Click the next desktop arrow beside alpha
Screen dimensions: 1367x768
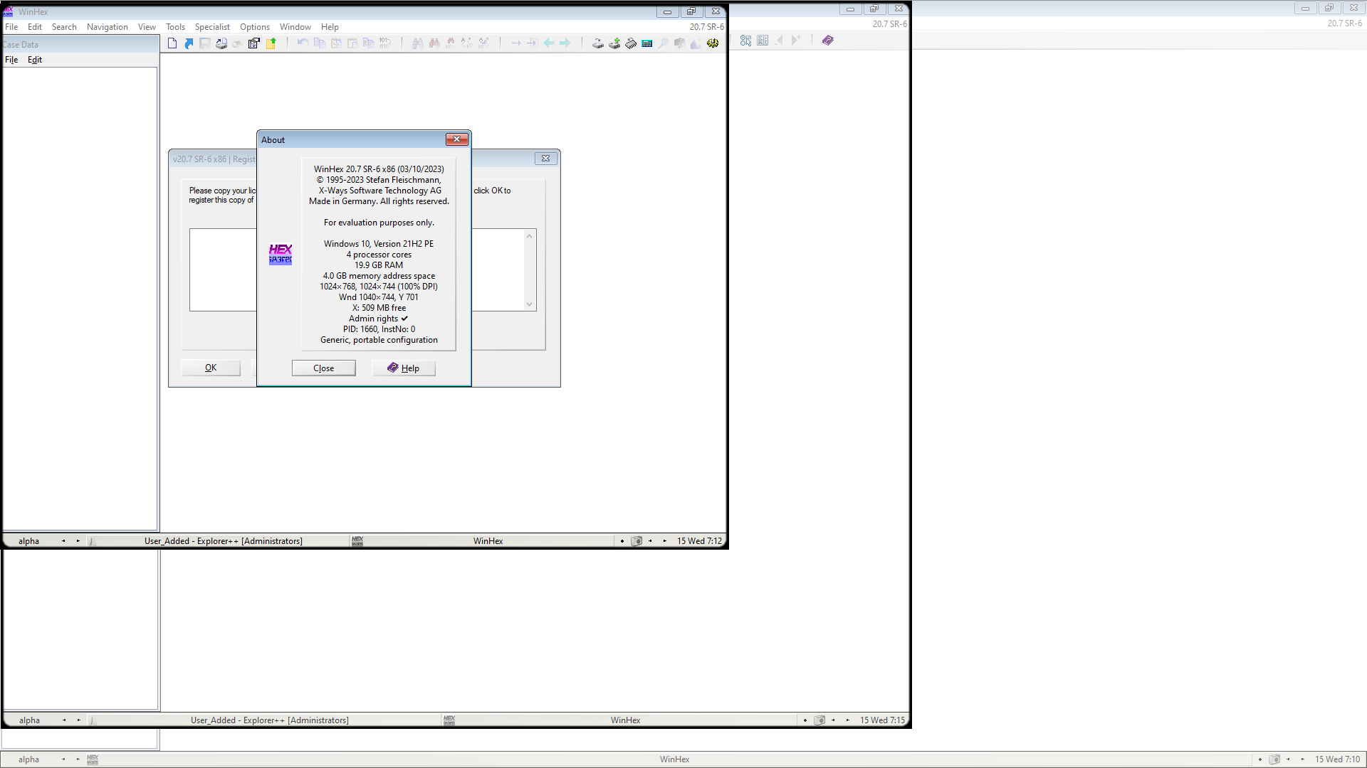(x=78, y=541)
